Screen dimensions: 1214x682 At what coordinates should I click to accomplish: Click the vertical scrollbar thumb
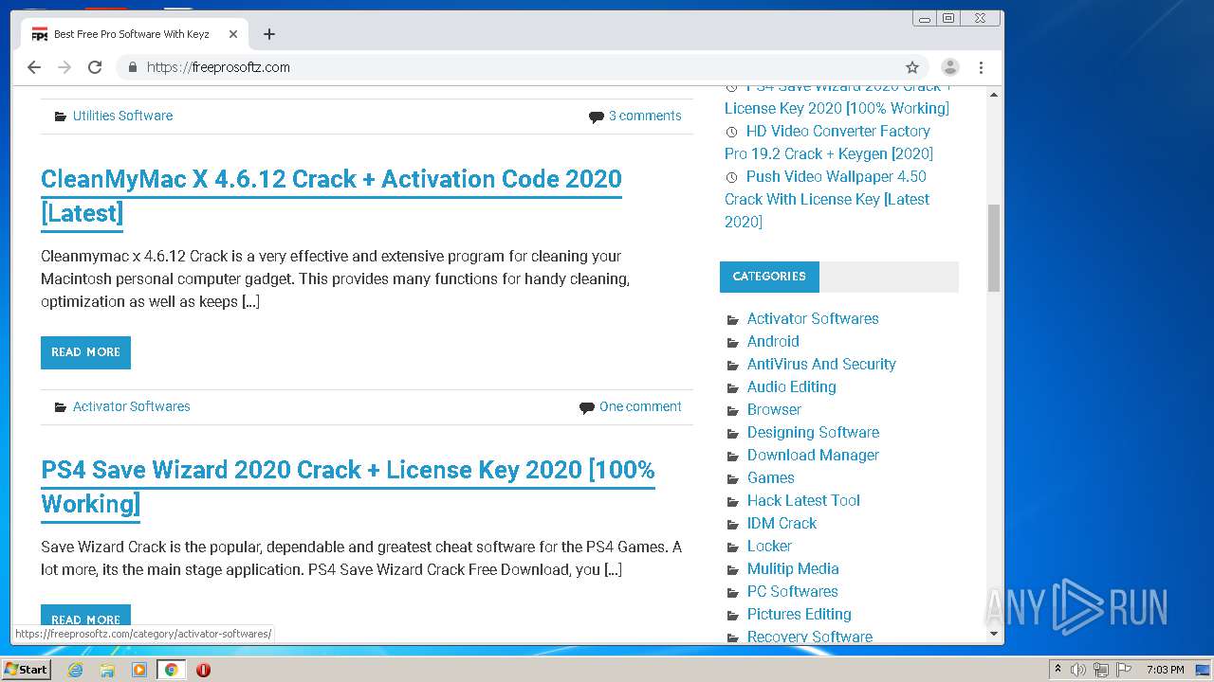tap(994, 247)
